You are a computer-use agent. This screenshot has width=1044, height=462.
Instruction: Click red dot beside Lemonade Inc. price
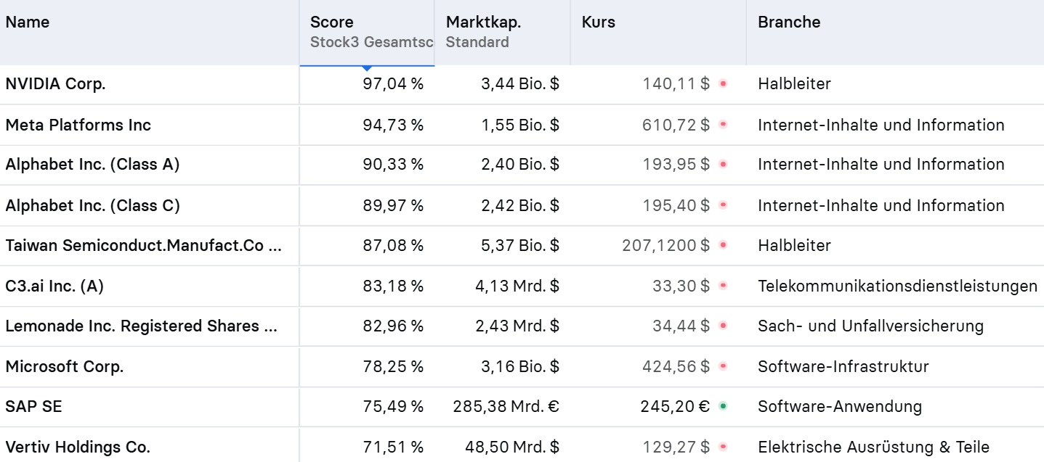pyautogui.click(x=723, y=326)
